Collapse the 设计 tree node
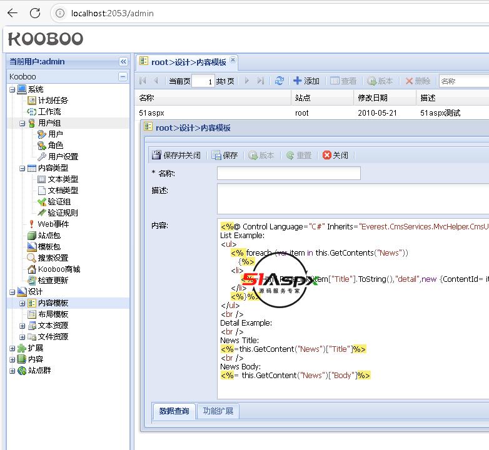Viewport: 489px width, 450px height. coord(12,292)
